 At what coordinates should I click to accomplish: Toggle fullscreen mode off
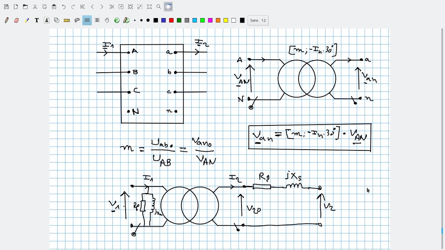(x=168, y=7)
